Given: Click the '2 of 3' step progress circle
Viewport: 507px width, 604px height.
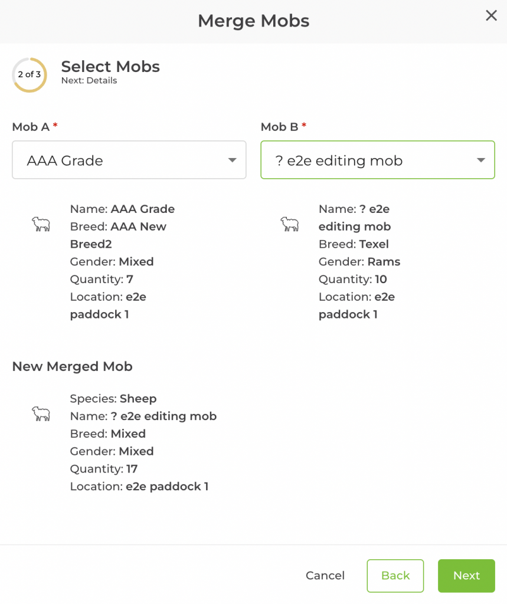Looking at the screenshot, I should click(x=30, y=75).
